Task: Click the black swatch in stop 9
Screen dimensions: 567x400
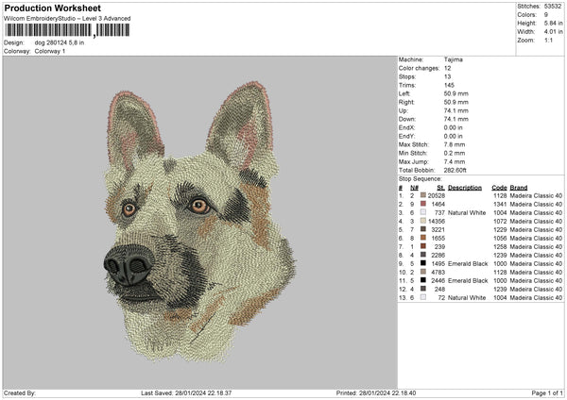Action: pos(424,263)
